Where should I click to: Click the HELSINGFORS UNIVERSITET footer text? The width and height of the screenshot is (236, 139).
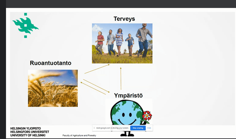[x=30, y=132]
